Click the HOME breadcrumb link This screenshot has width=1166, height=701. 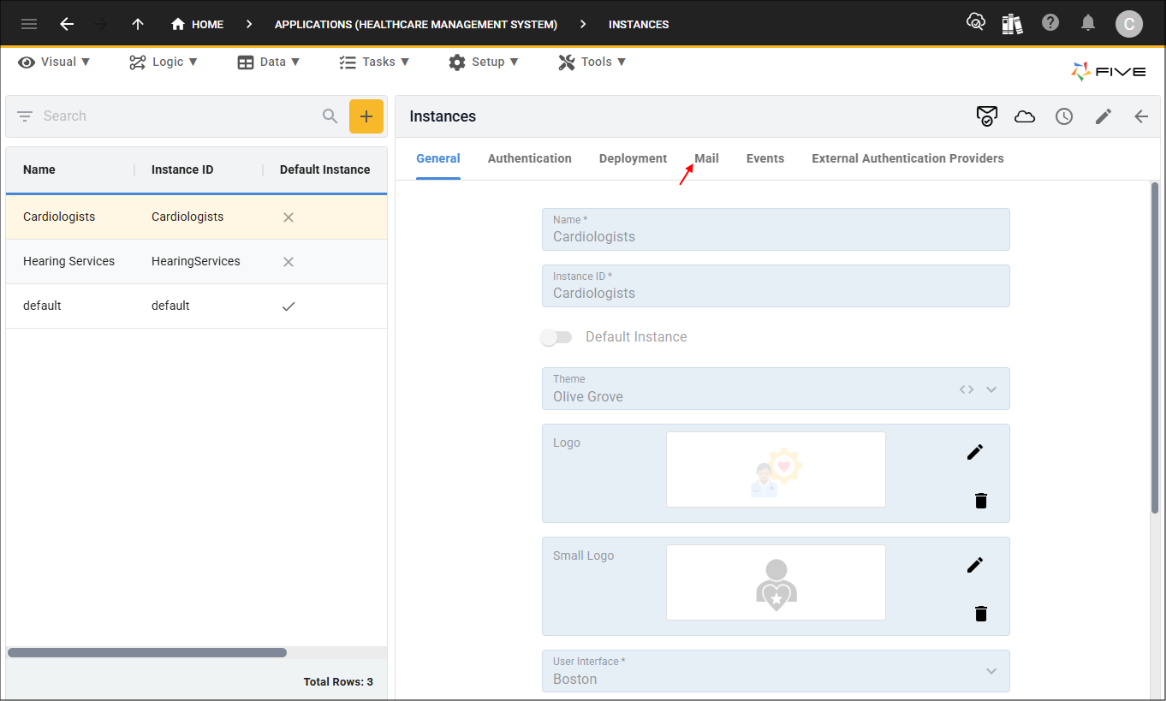point(198,24)
